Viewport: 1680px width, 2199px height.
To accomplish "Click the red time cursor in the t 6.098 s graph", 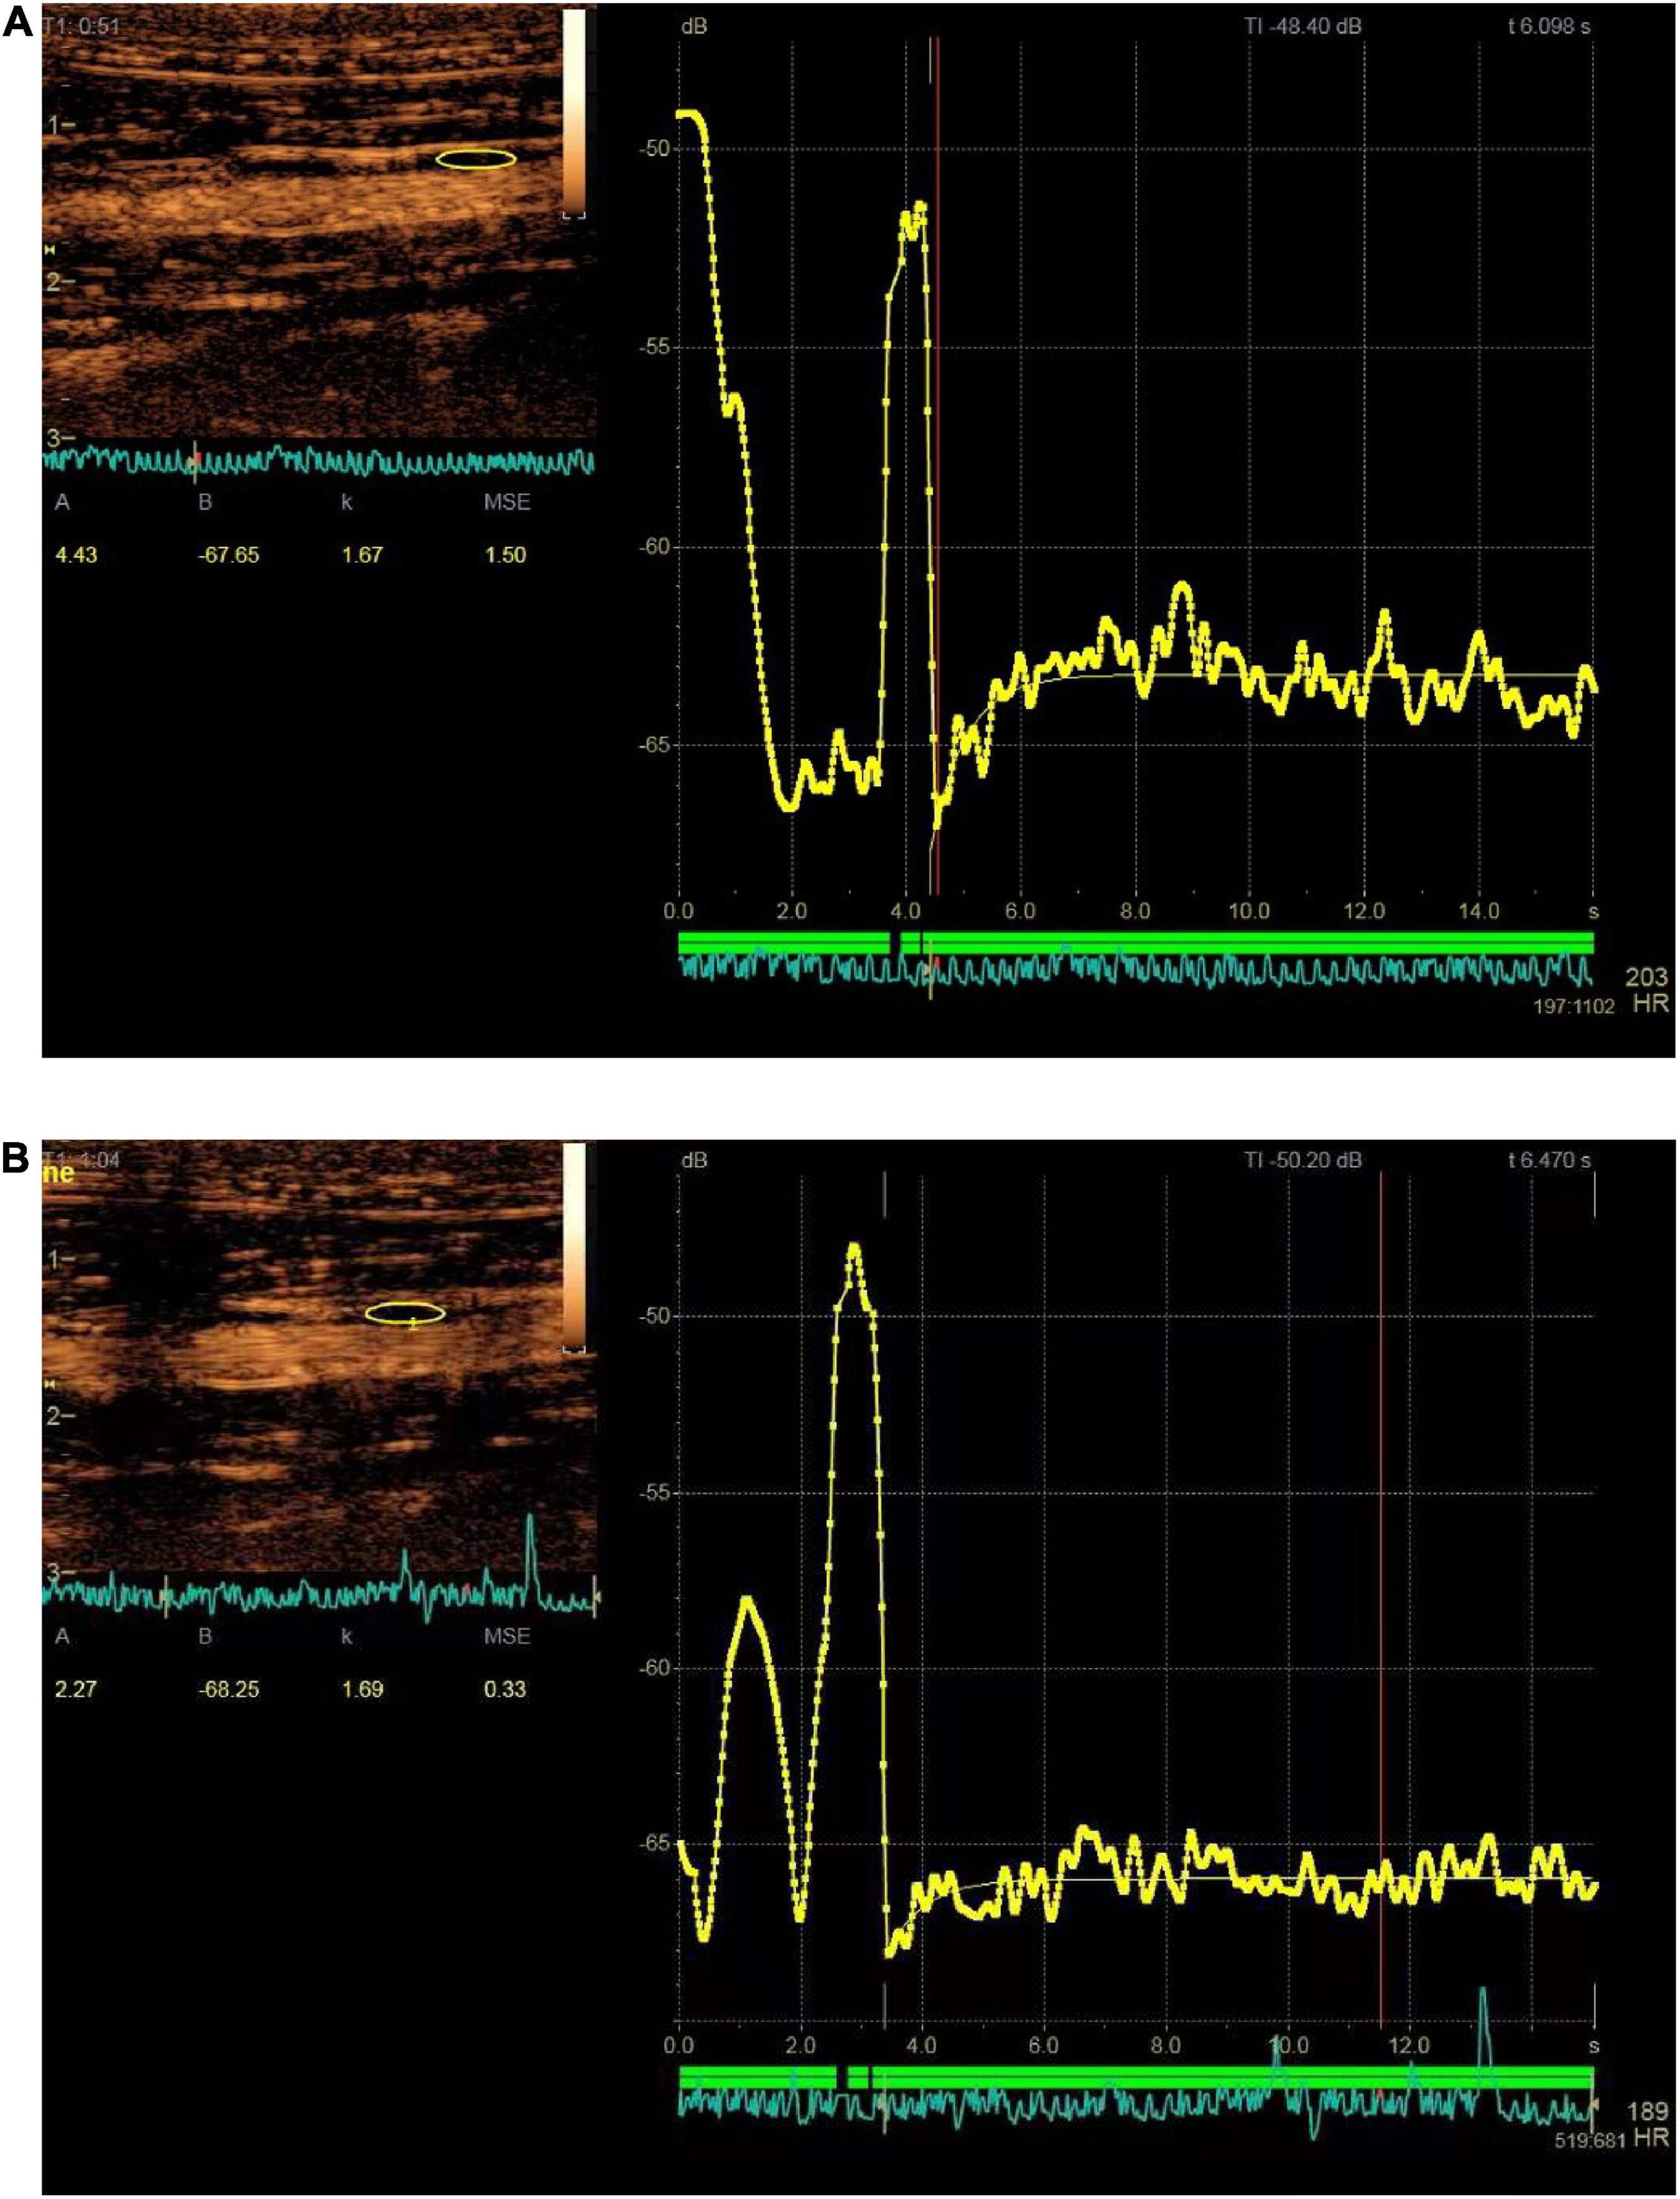I will [x=938, y=467].
